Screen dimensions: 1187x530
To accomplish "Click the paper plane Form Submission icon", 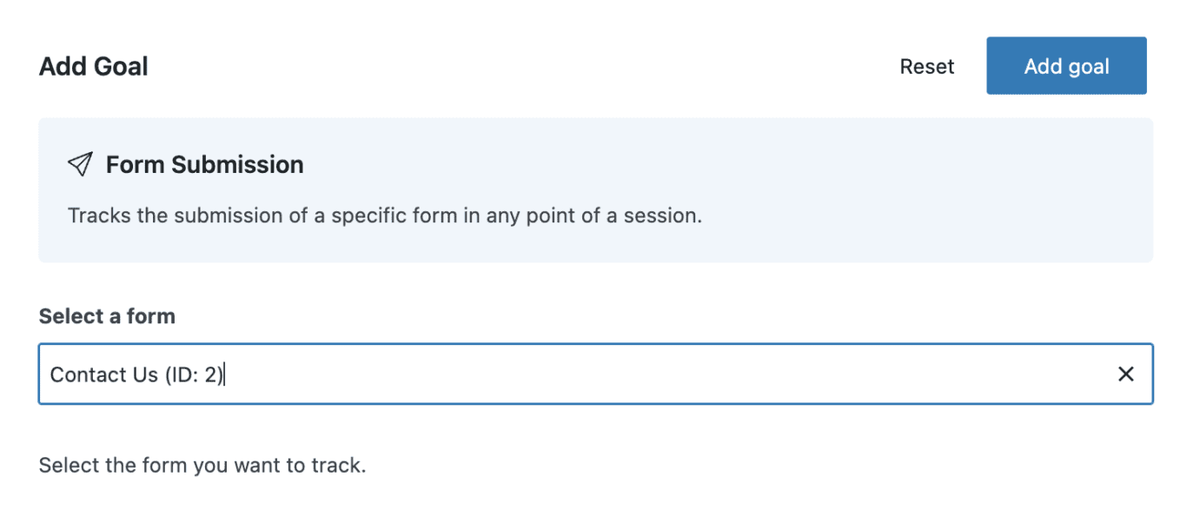I will point(80,164).
